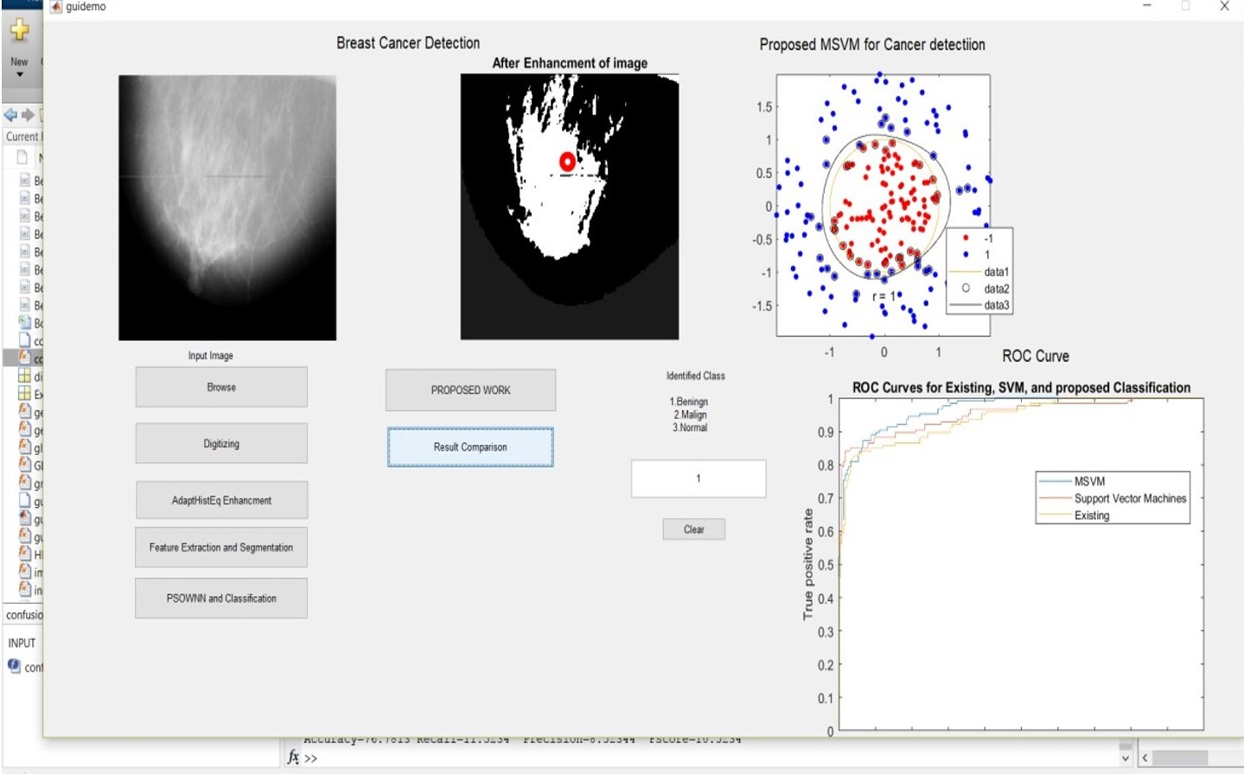This screenshot has width=1244, height=774.
Task: Click the PROPOSED WORK button
Action: pos(470,390)
